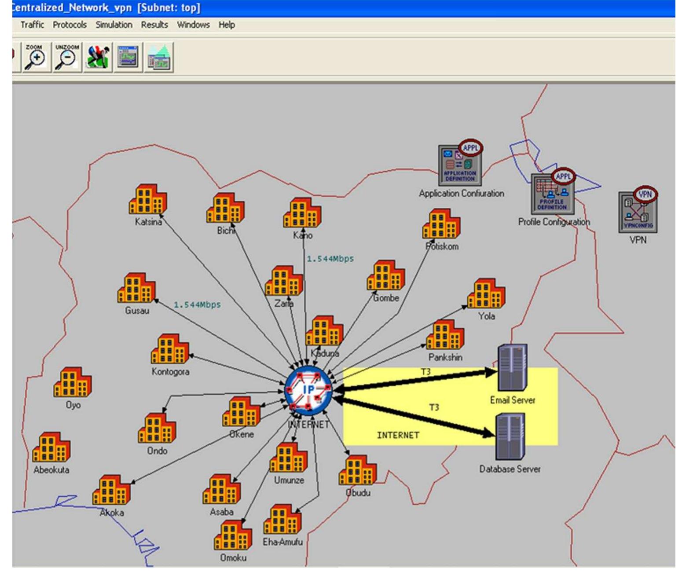
Task: Open the Windows menu
Action: click(193, 25)
